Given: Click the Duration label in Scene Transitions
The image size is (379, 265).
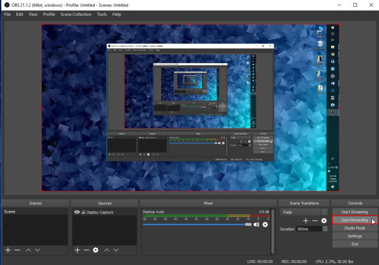Looking at the screenshot, I should (x=287, y=229).
